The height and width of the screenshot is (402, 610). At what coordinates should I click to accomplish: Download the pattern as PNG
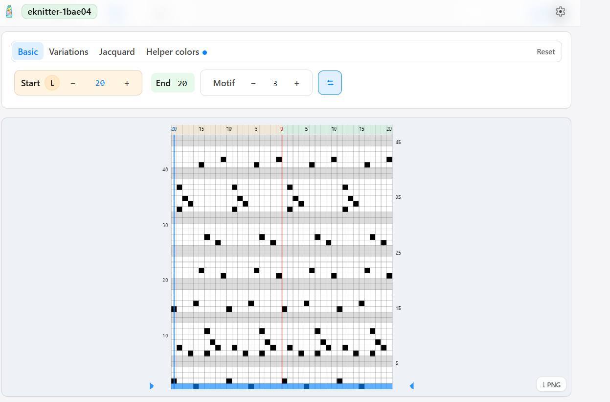pos(551,384)
